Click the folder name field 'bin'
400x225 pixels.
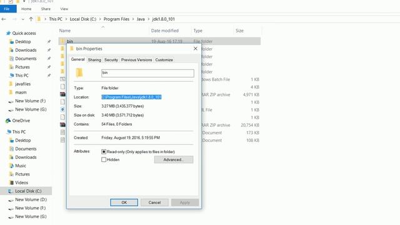[x=147, y=73]
